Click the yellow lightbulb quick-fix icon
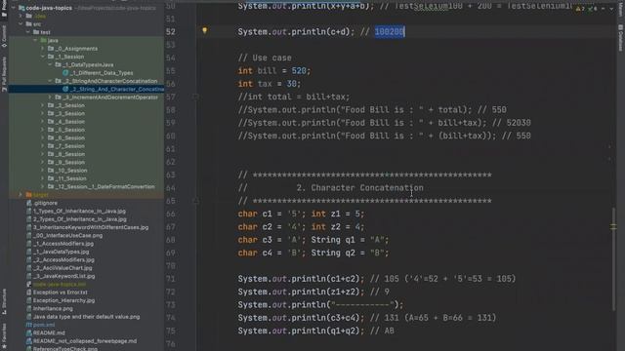The image size is (625, 351). [x=204, y=30]
